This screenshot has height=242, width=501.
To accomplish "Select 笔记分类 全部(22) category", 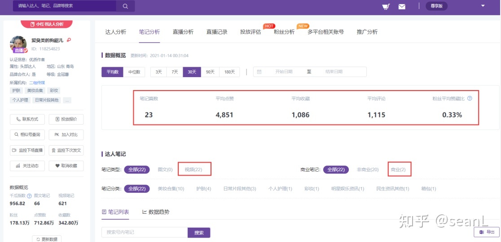I will pos(137,189).
